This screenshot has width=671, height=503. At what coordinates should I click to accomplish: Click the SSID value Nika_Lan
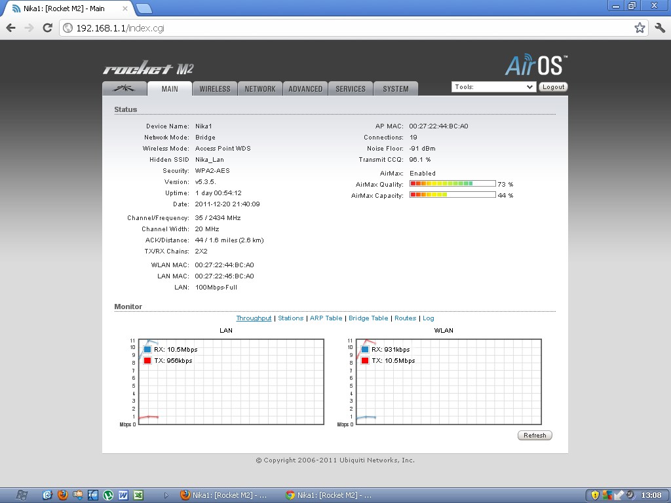coord(210,160)
